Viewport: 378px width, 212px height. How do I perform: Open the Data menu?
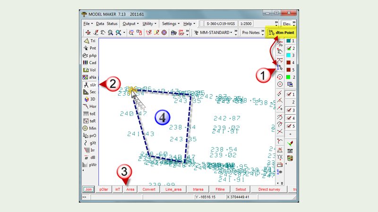tap(100, 24)
